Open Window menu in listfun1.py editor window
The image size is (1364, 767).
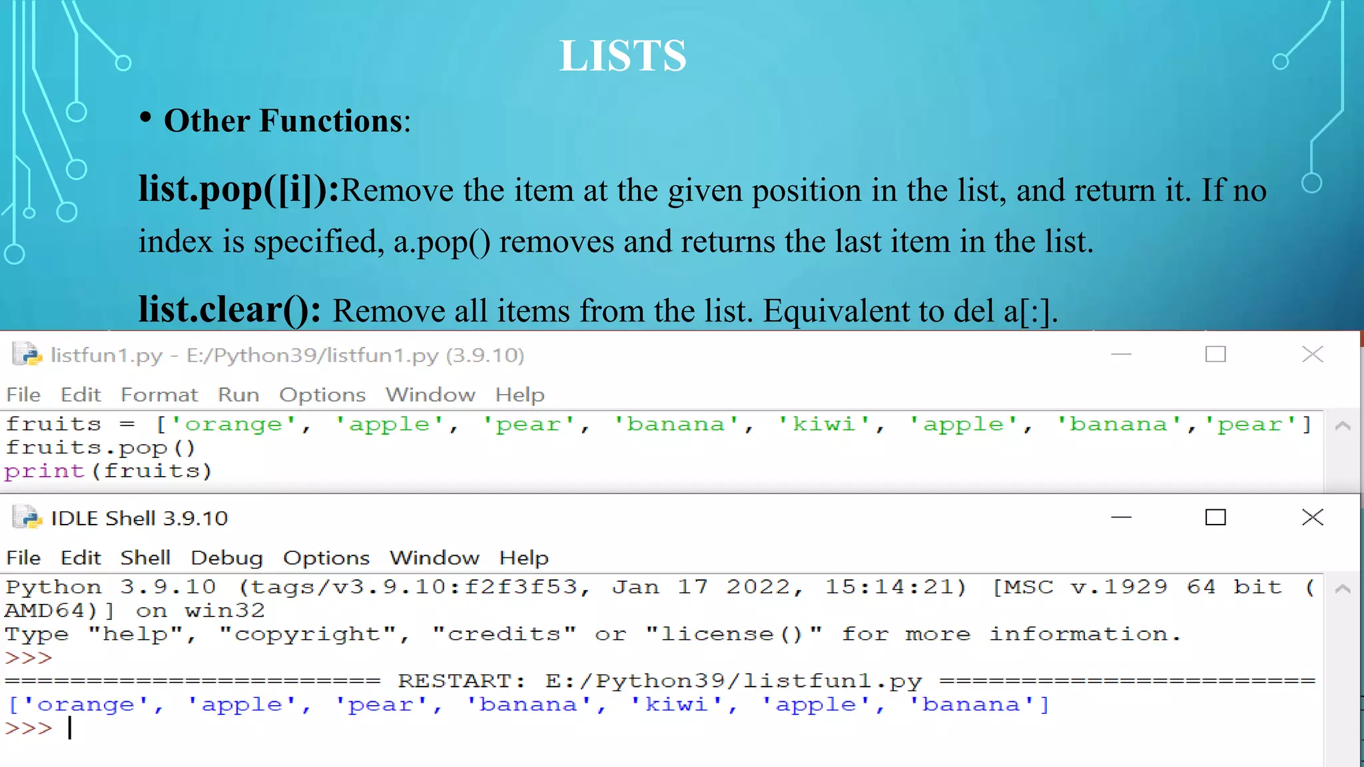coord(430,395)
